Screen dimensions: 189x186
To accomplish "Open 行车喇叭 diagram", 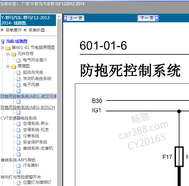I will pos(31,166).
